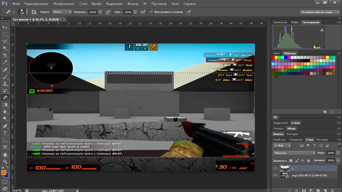The width and height of the screenshot is (342, 192).
Task: Click the histogram cache warning triangle
Action: tap(322, 30)
